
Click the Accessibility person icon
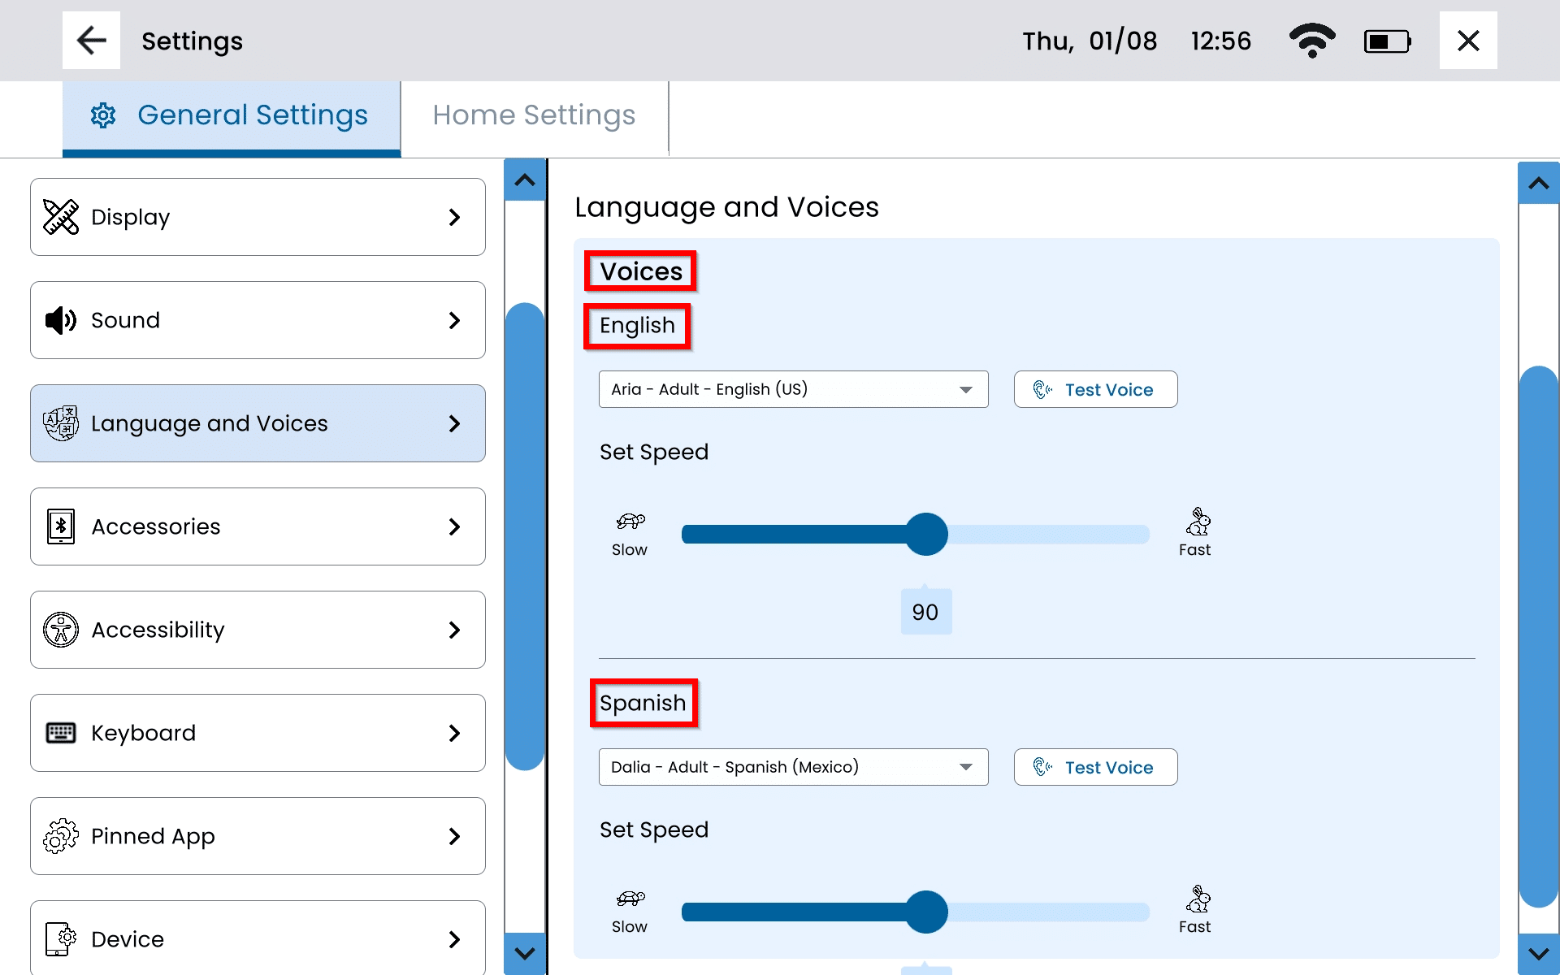(x=61, y=630)
